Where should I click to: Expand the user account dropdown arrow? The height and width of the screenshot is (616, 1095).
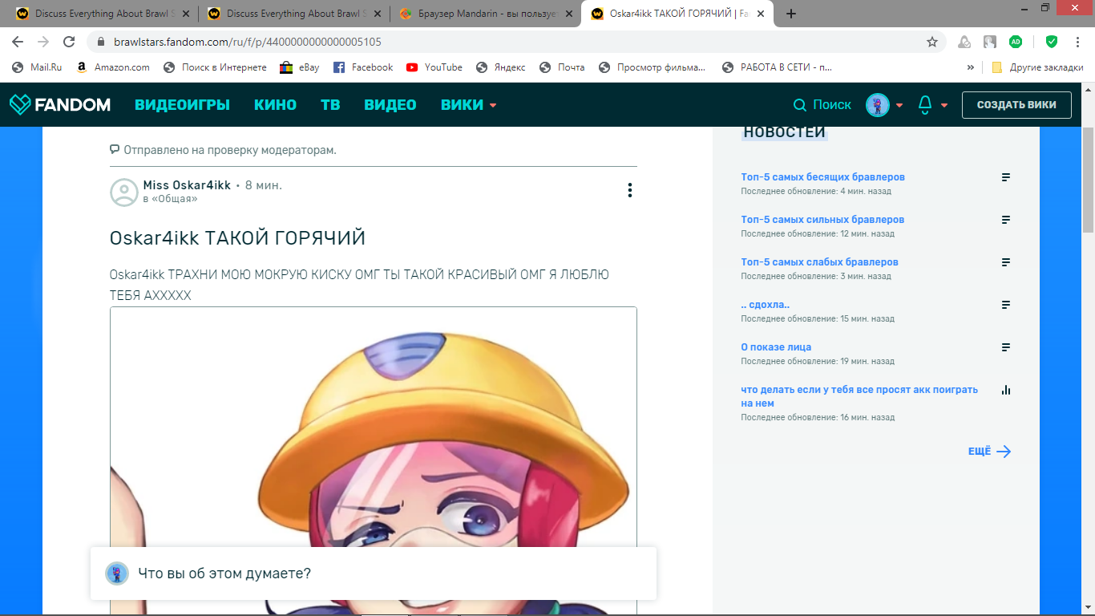[x=899, y=105]
